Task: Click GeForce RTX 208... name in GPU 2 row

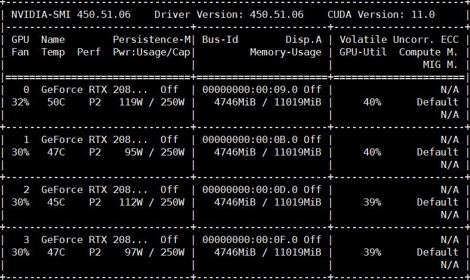Action: 94,189
